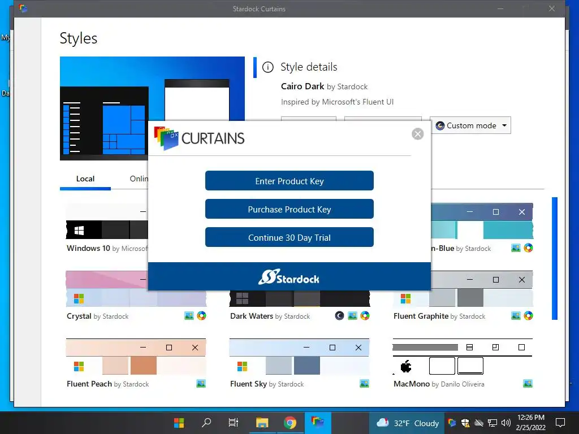Screen dimensions: 579x434
Task: Select the Windows 10 style thumbnail
Action: click(107, 221)
